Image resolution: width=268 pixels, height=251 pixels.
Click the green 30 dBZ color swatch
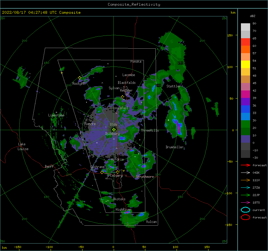[x=245, y=124]
